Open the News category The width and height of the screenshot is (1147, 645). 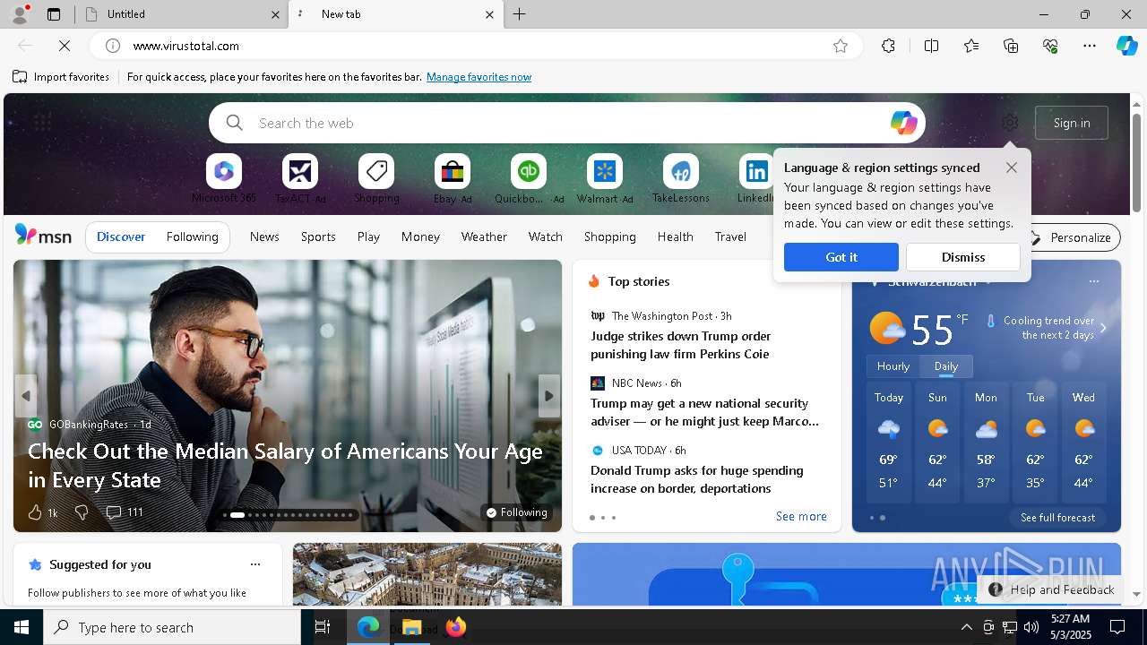[264, 236]
